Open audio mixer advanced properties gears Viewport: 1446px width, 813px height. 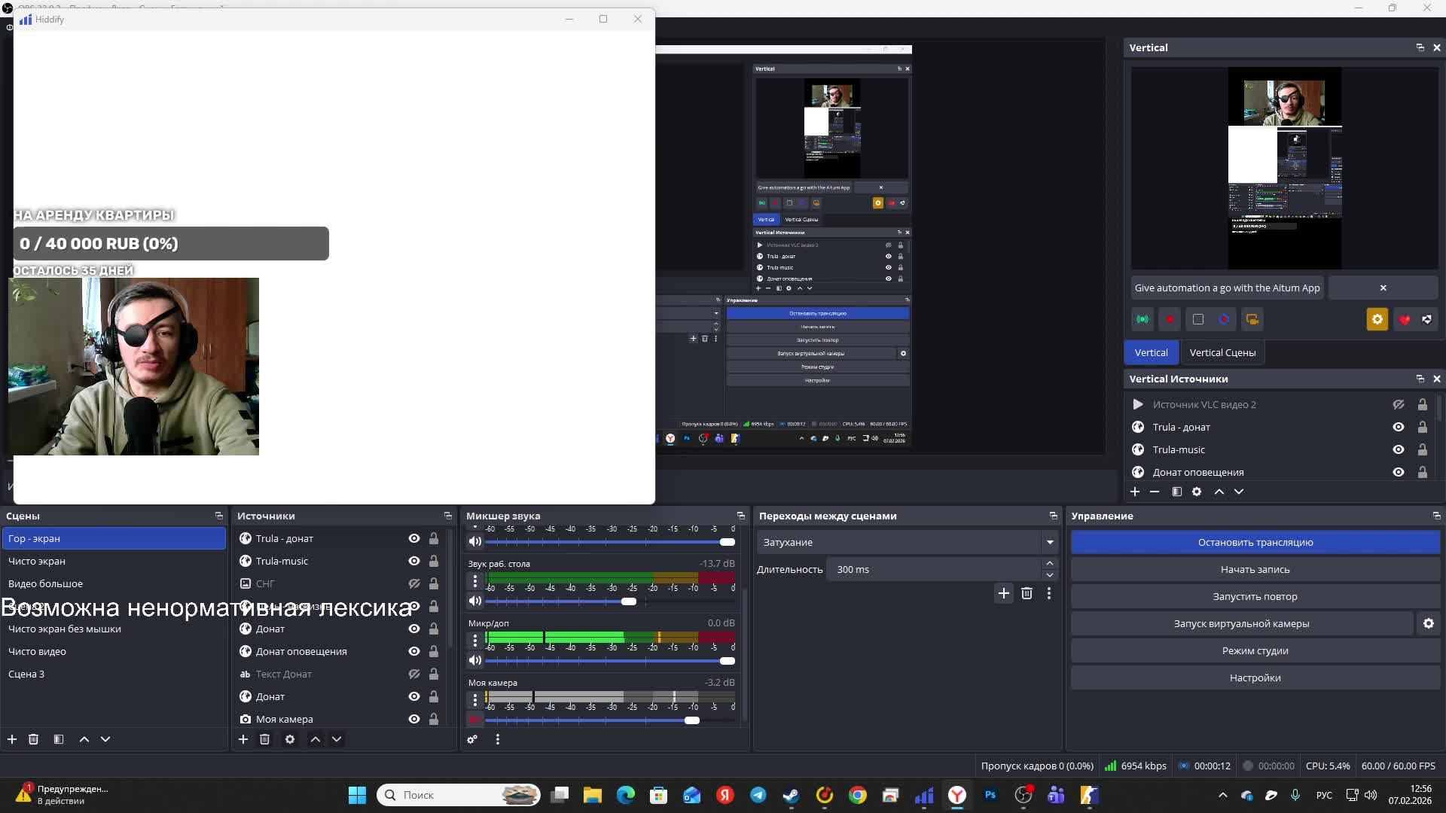(472, 739)
